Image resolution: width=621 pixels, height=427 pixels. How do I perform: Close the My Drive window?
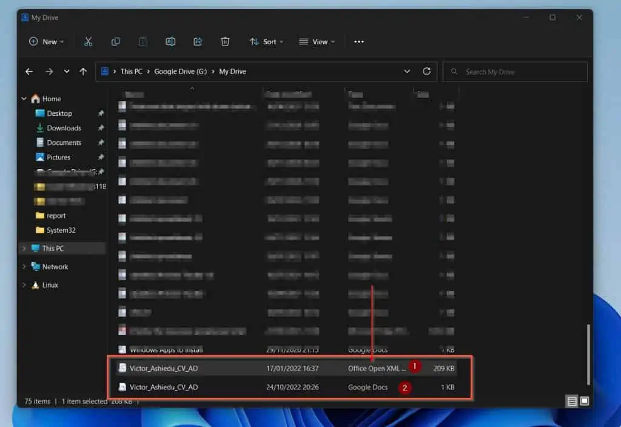click(x=579, y=18)
